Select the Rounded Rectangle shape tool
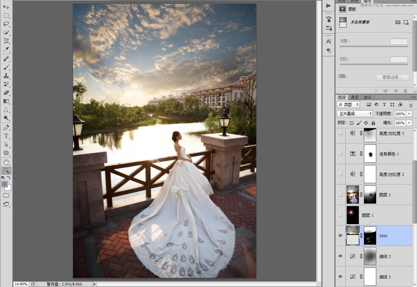417x287 pixels. [x=6, y=153]
